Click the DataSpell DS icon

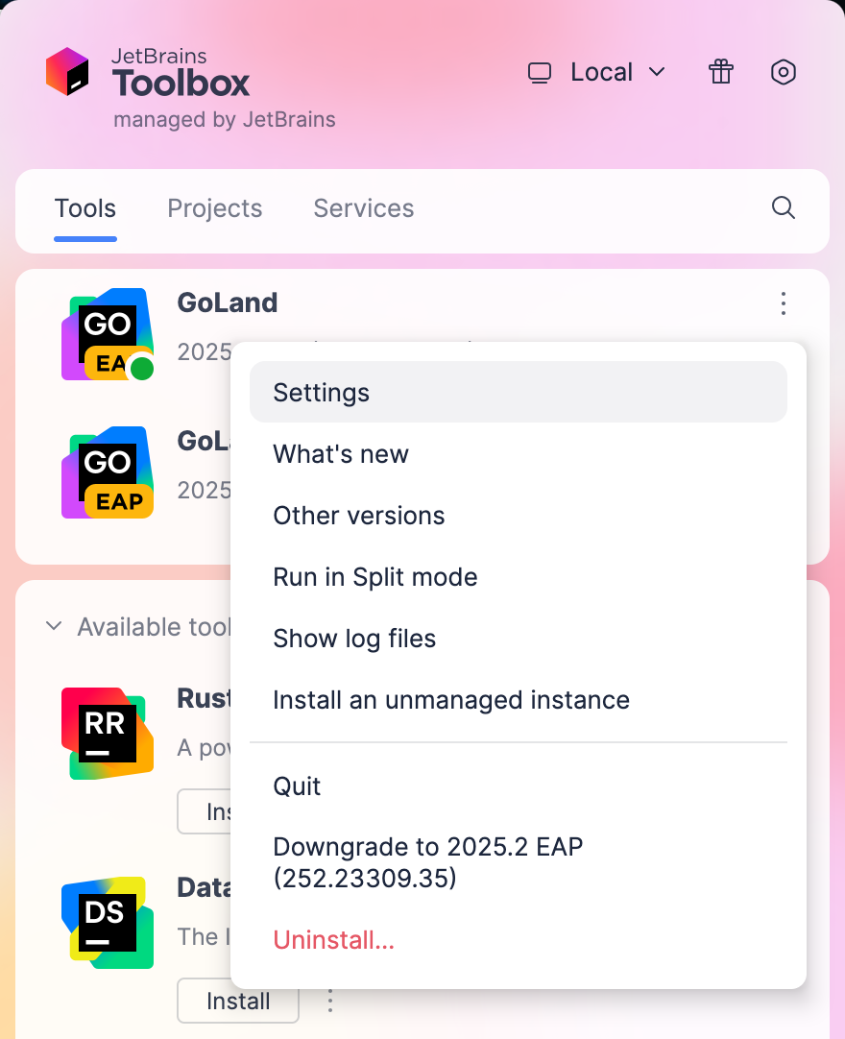coord(107,924)
